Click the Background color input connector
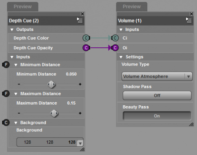 point(6,123)
